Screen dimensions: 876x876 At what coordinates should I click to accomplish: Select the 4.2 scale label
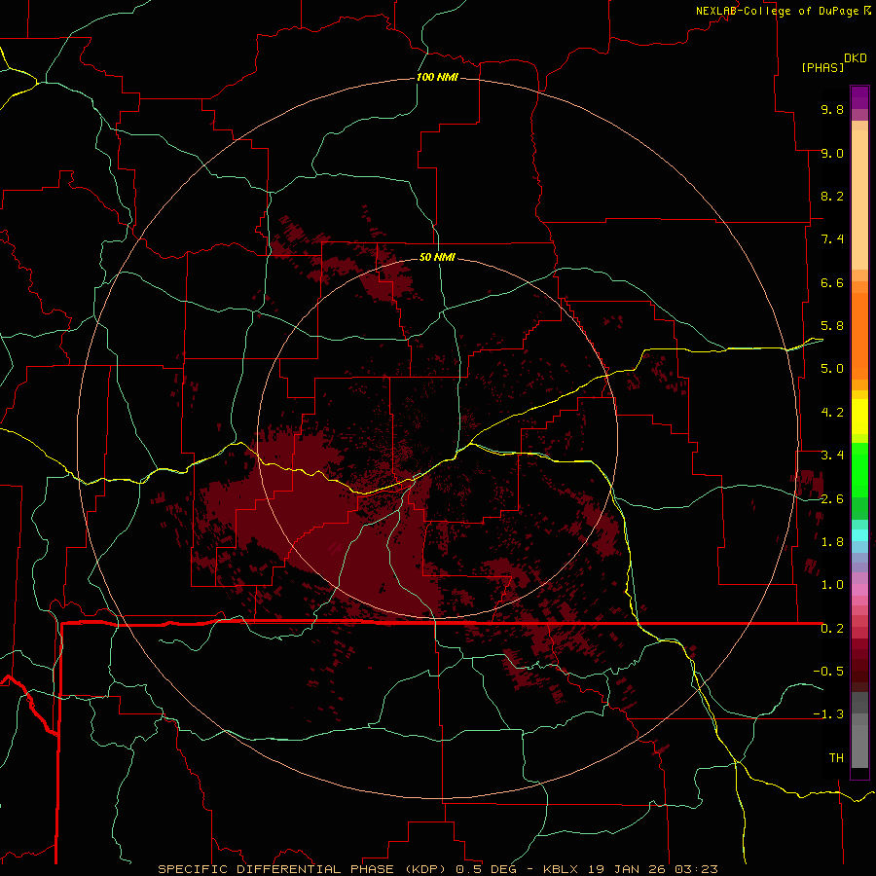(x=832, y=413)
